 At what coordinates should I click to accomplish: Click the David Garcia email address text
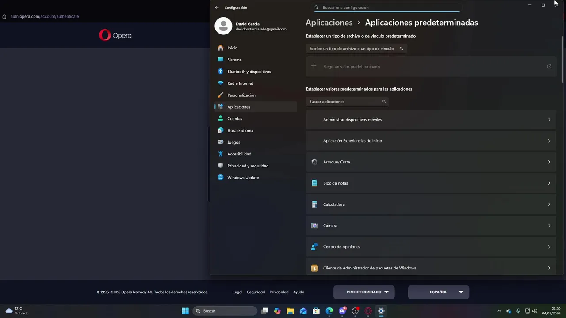261,29
